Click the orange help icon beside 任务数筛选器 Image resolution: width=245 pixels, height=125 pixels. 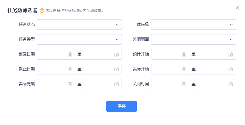coord(42,11)
